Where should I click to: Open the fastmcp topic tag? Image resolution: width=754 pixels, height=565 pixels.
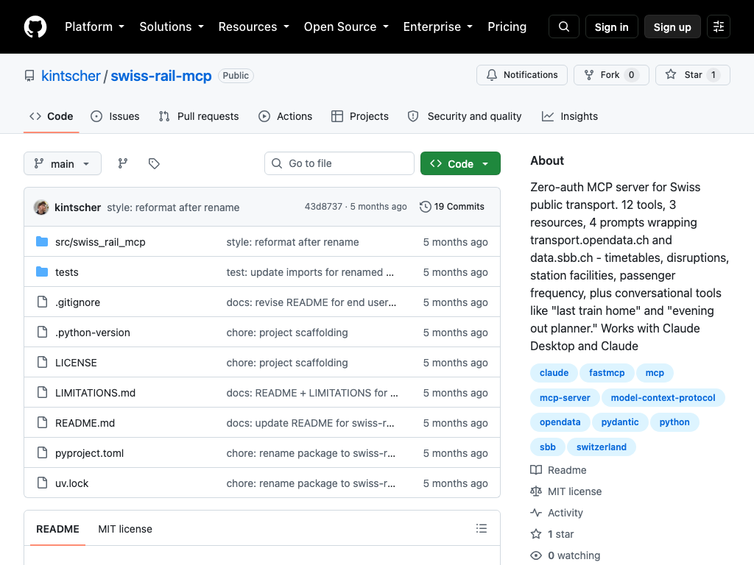(x=607, y=373)
